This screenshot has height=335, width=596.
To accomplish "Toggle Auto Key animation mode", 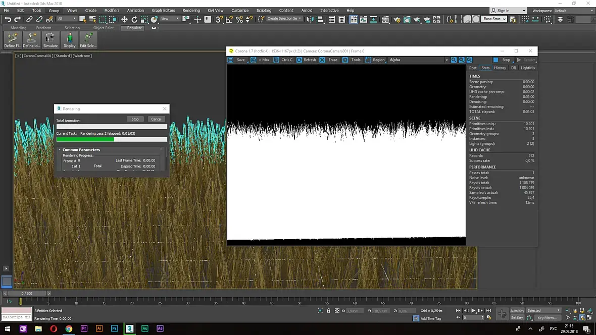I will pyautogui.click(x=517, y=311).
